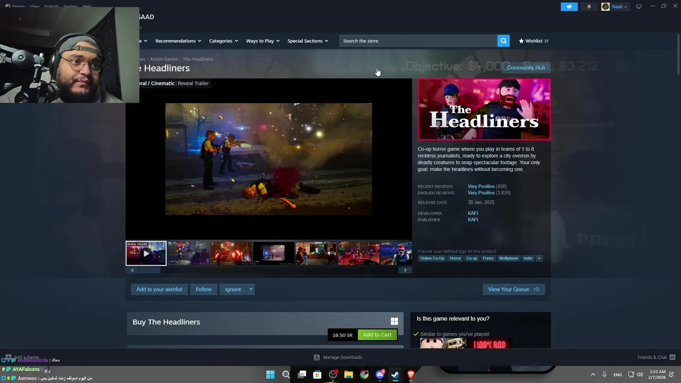Select the second media strip thumbnail
Viewport: 681px width, 383px height.
[x=188, y=253]
